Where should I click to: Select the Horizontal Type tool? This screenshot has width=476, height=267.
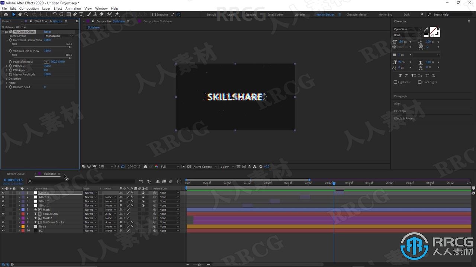point(81,14)
